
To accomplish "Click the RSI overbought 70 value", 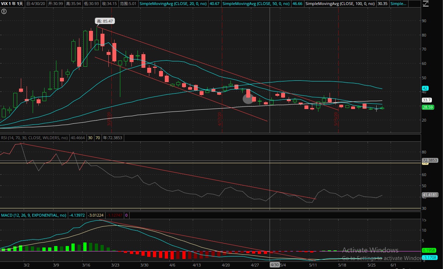I will tap(97, 137).
